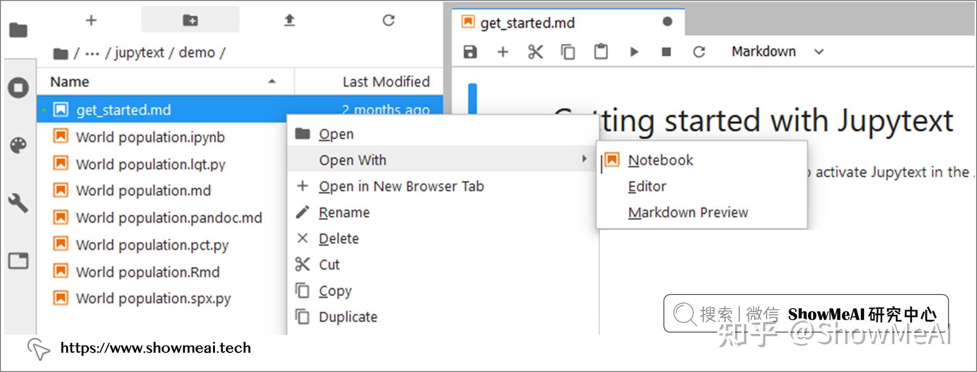The image size is (977, 372).
Task: Create a new folder
Action: (190, 20)
